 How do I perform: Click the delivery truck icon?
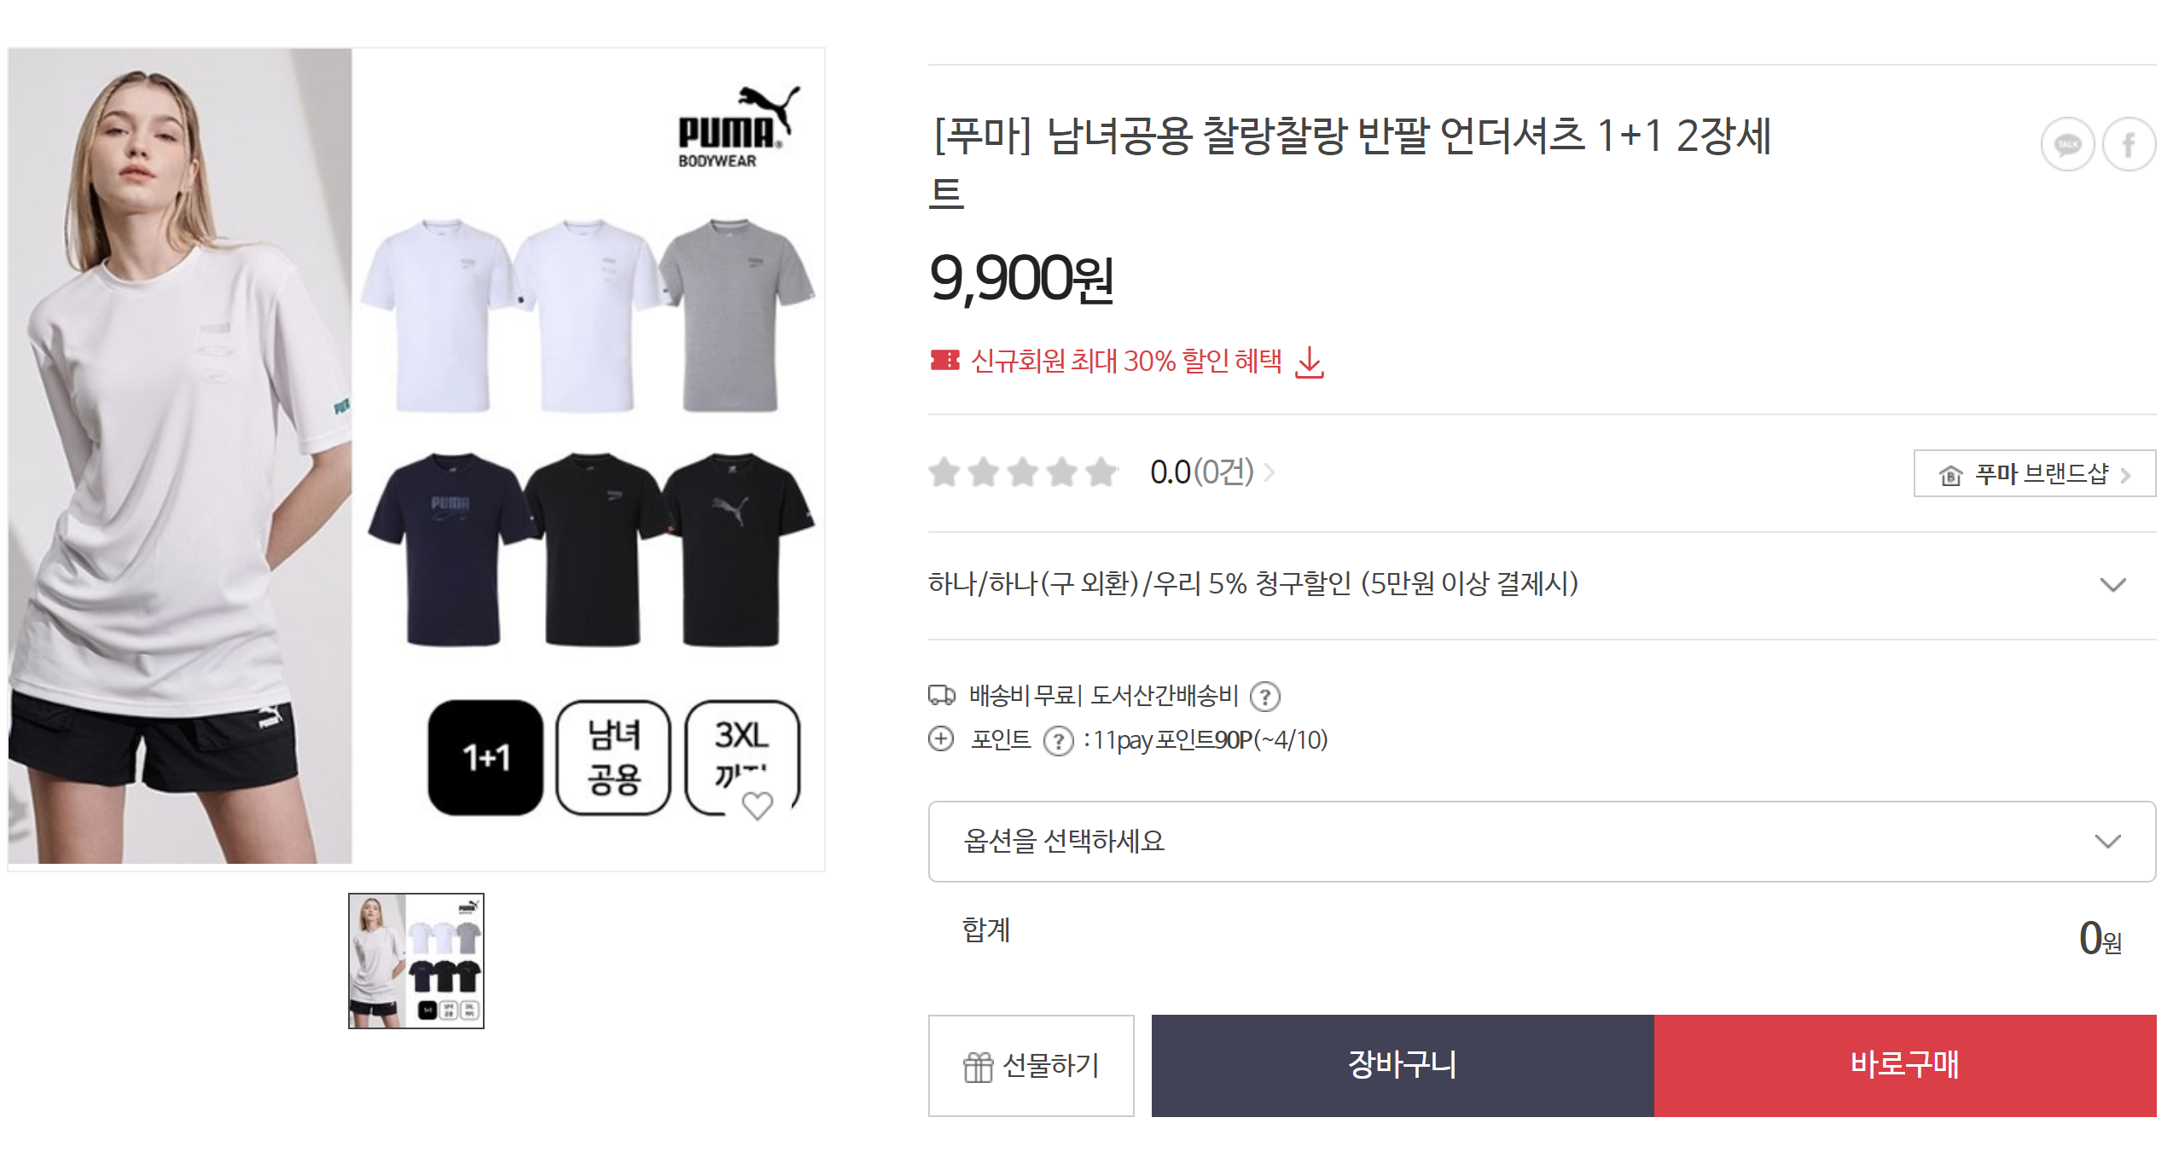(x=941, y=696)
